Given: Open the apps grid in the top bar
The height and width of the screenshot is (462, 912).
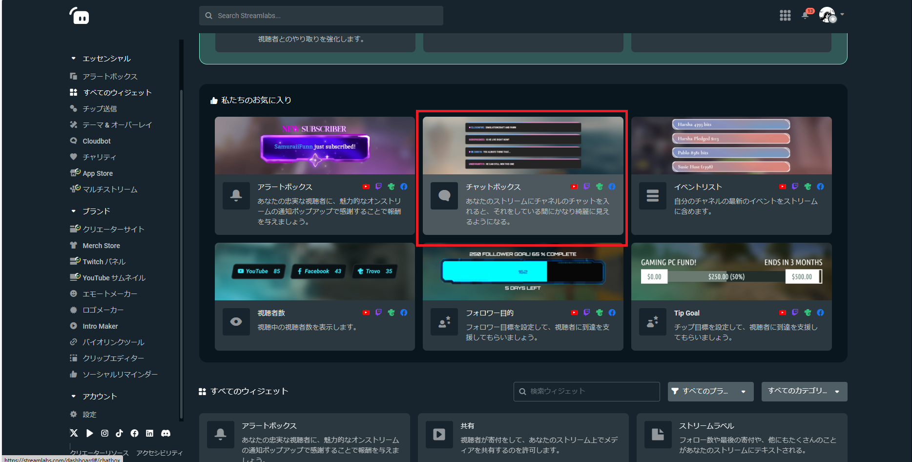Looking at the screenshot, I should click(x=785, y=15).
